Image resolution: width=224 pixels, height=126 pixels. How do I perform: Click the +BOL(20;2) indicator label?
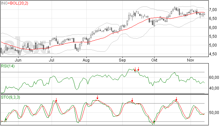point(18,3)
